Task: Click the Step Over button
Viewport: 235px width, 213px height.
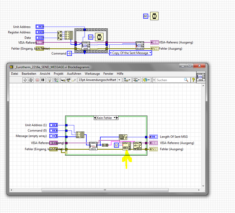Action: pyautogui.click(x=69, y=80)
